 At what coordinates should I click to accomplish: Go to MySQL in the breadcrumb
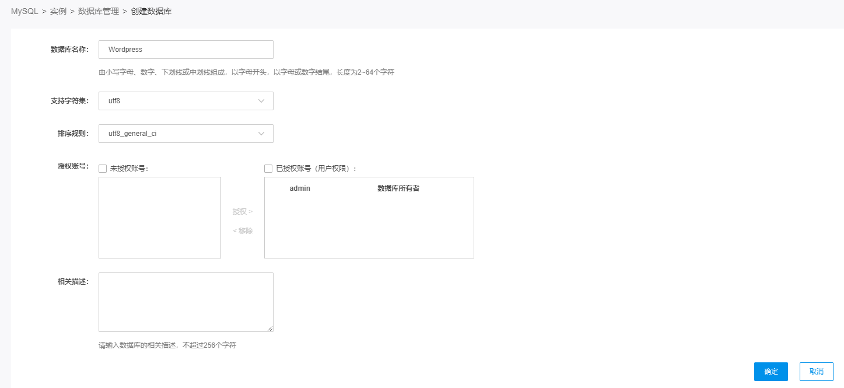(x=24, y=11)
